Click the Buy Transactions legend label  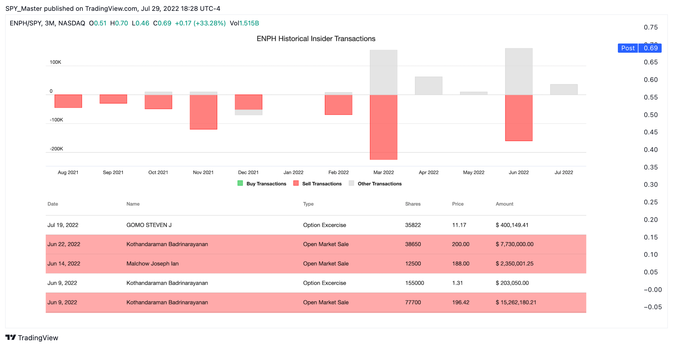point(266,184)
